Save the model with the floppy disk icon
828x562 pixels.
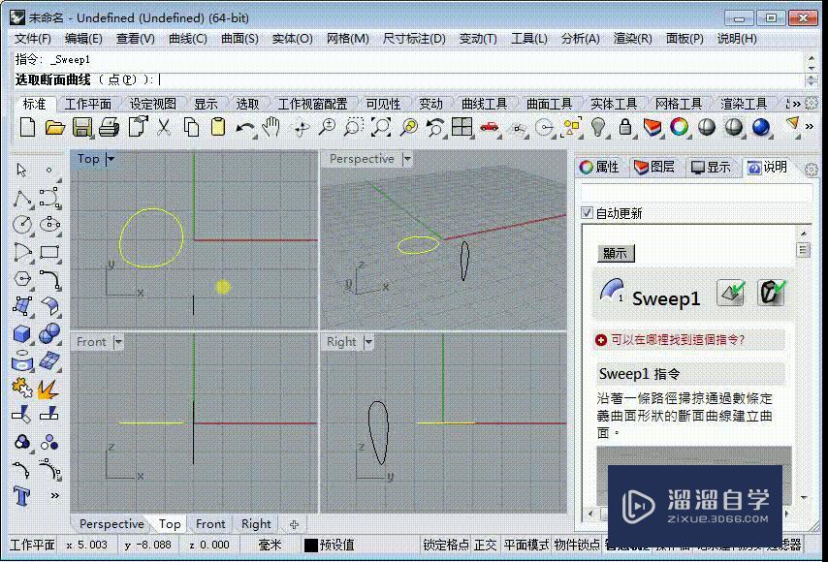(81, 127)
